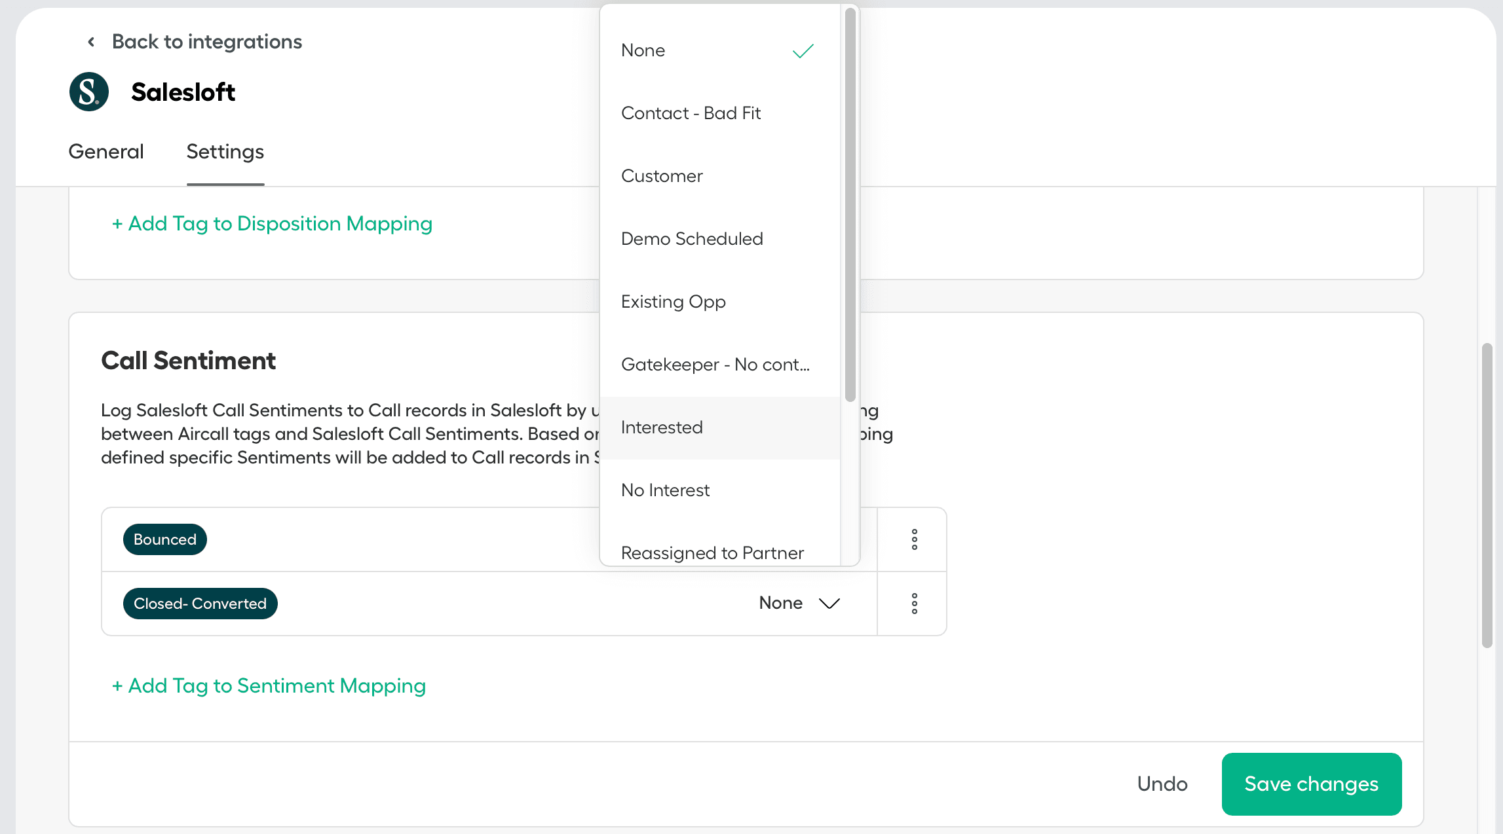Select 'Reassigned to Partner' option
Screen dimensions: 1503x834
712,553
